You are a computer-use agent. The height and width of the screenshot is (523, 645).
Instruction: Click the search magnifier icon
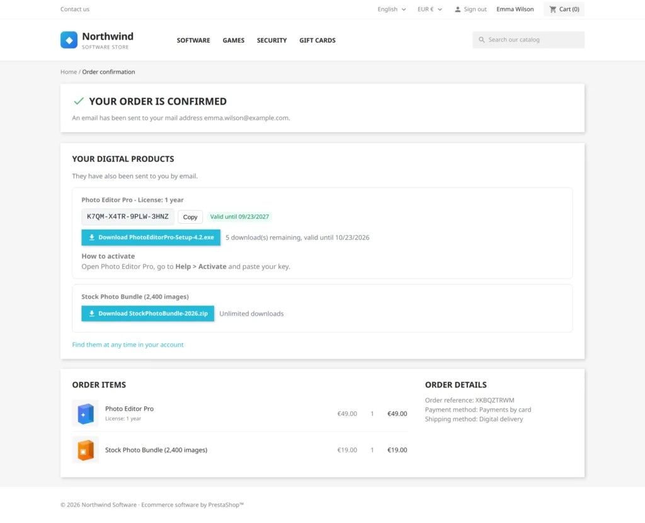[481, 40]
